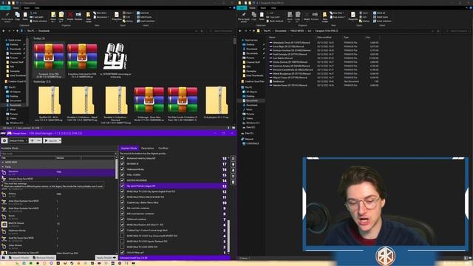Uncheck applied mod with priority 10
Viewport: 473px width, 266px height.
[122, 202]
